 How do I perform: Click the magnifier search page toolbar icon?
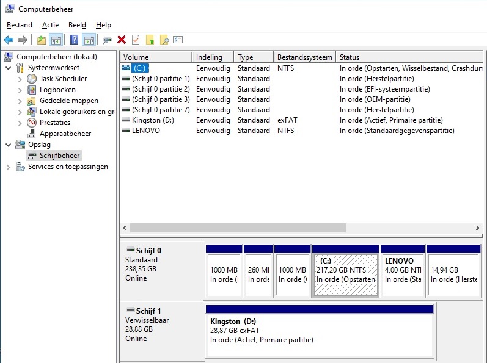coord(164,40)
